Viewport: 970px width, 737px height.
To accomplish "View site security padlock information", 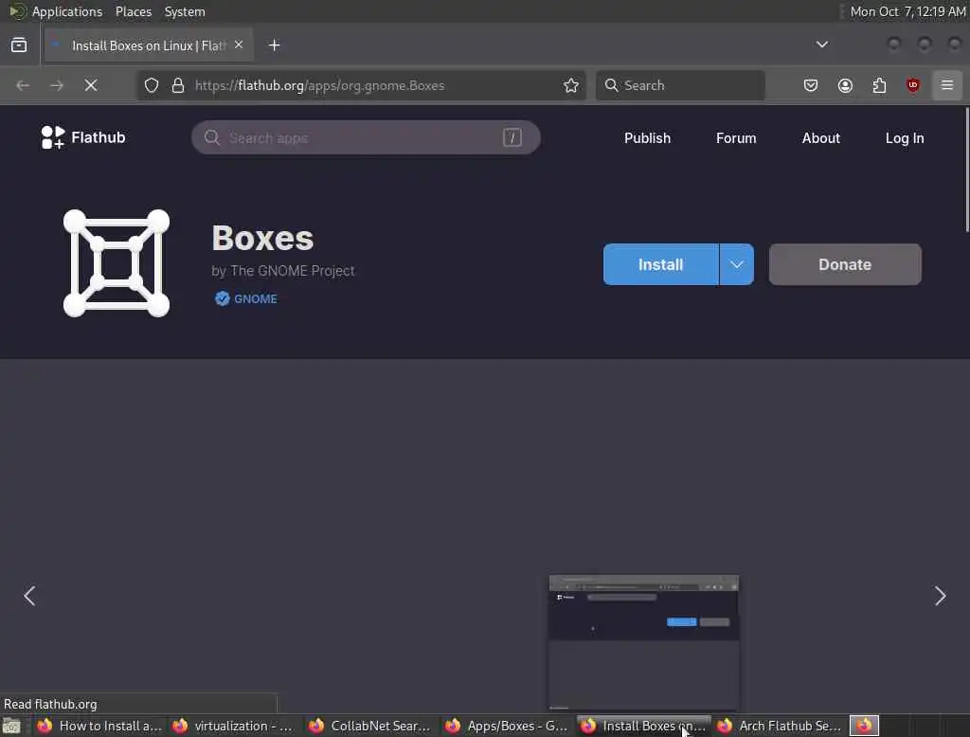I will click(x=178, y=85).
